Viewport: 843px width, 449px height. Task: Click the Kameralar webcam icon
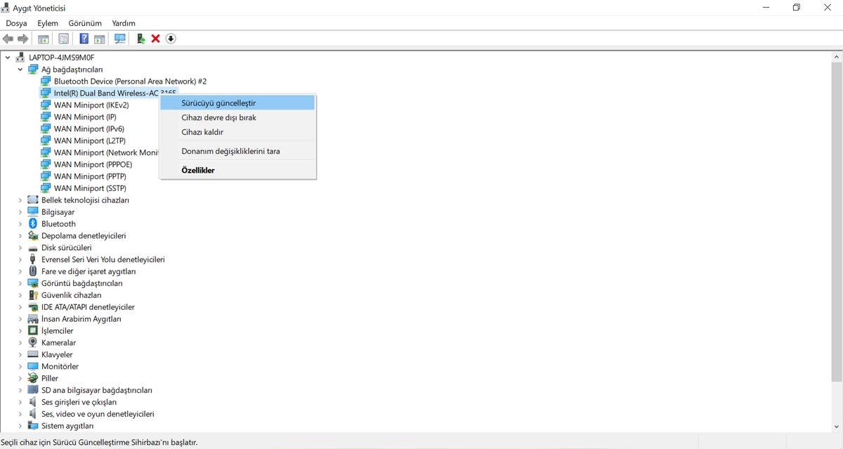click(x=33, y=342)
